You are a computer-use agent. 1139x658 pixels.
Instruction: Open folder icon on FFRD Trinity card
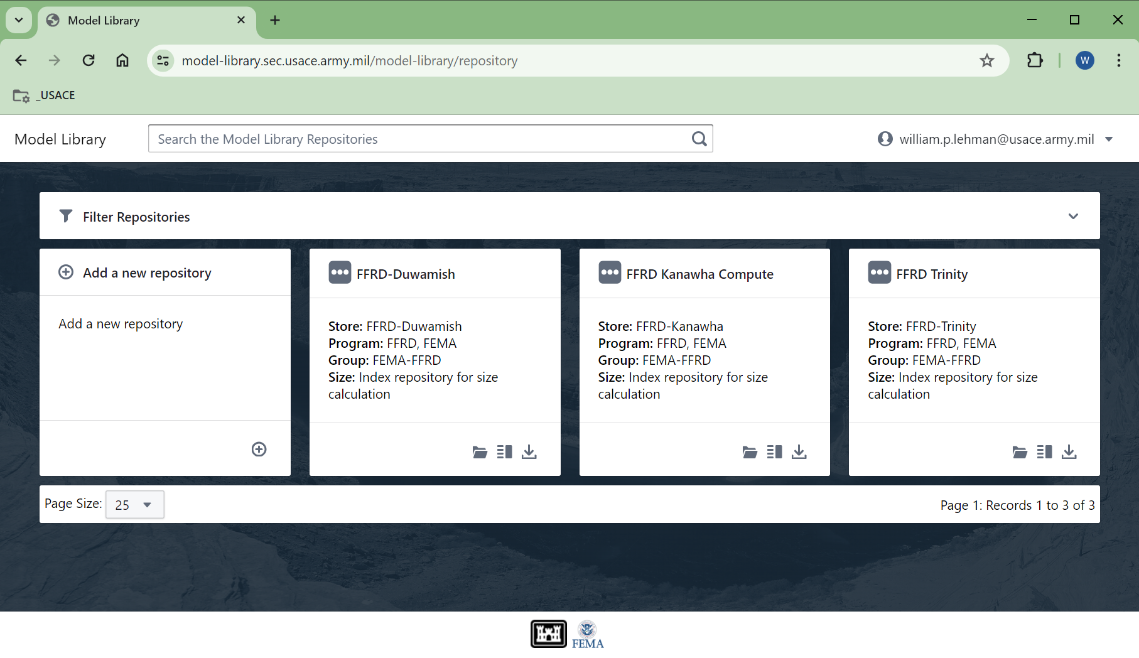[x=1020, y=452]
